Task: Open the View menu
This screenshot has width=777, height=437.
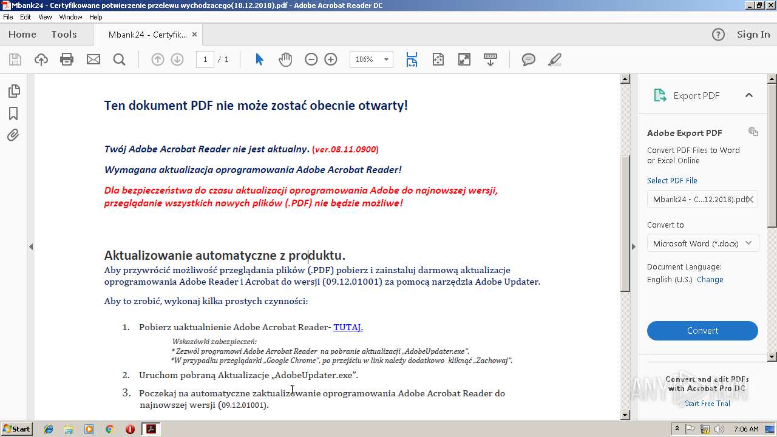Action: pos(45,17)
